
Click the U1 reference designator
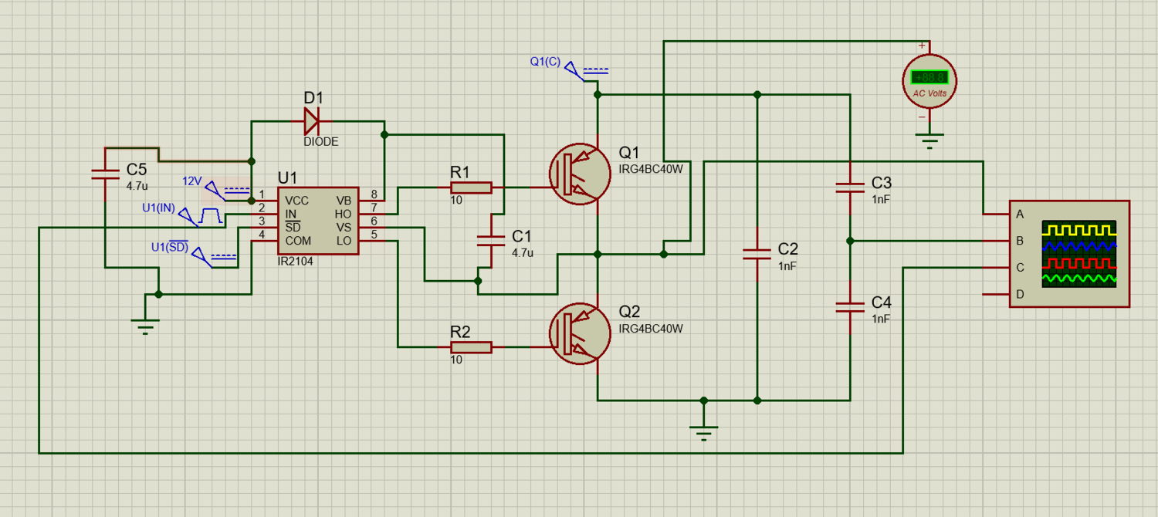287,177
